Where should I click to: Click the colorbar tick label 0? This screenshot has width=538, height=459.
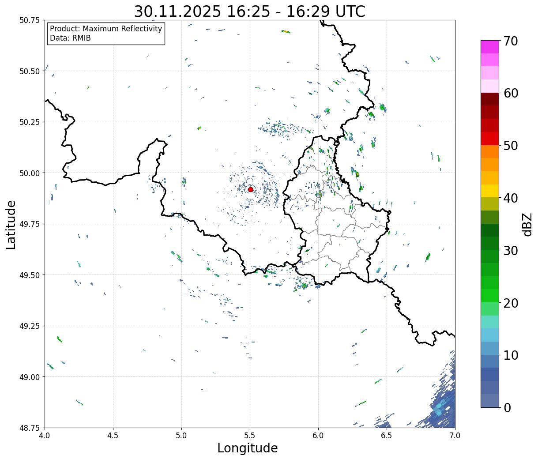coord(507,407)
